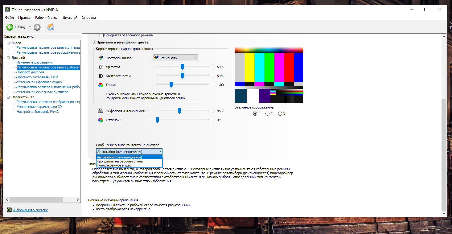Image resolution: width=452 pixels, height=234 pixels.
Task: Click the task tree scrollbar left arrow
Action: 7,200
